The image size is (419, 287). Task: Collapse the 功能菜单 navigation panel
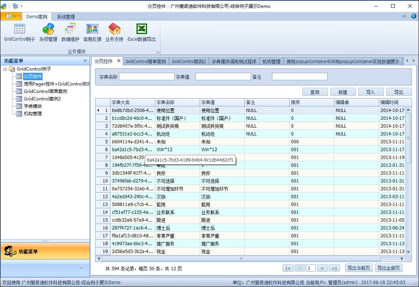pyautogui.click(x=85, y=61)
